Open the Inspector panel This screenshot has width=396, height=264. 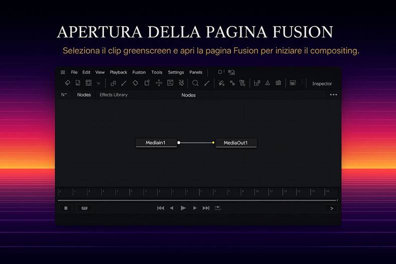322,84
